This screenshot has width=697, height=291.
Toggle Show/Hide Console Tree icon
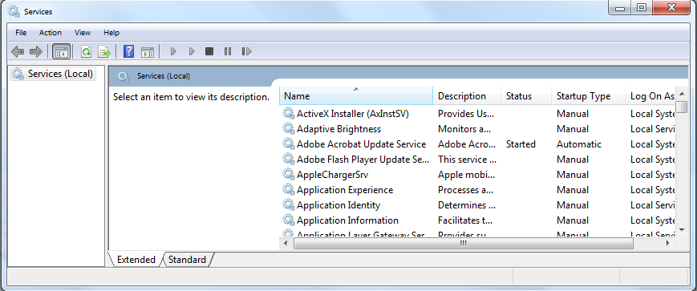61,51
